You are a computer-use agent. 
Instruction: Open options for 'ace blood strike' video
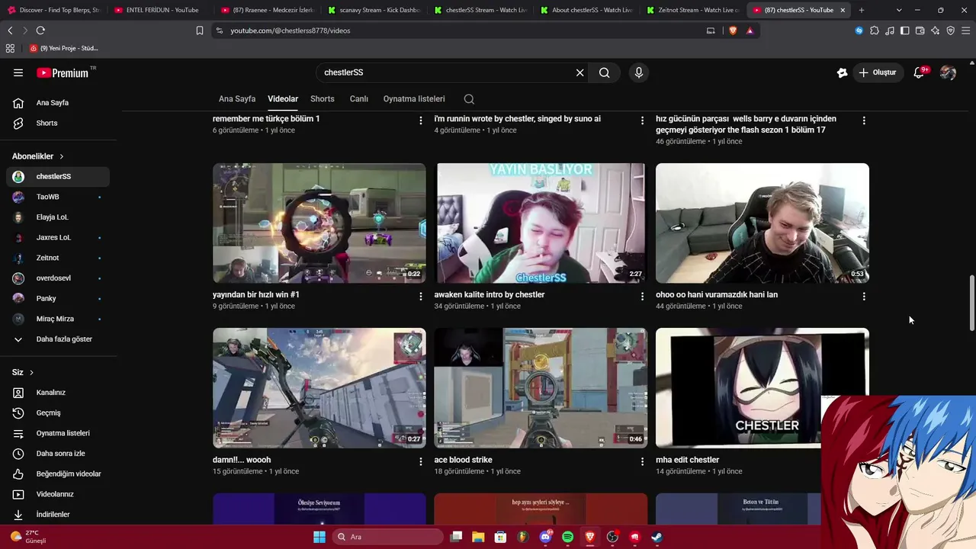(642, 461)
